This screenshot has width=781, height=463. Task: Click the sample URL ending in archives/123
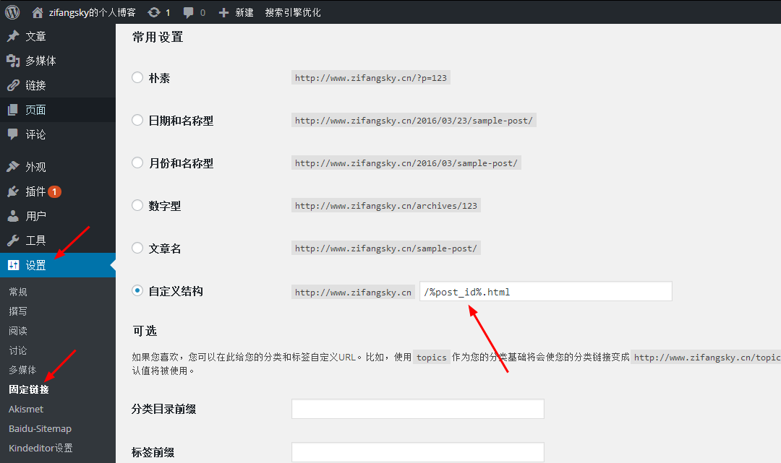[x=386, y=206]
